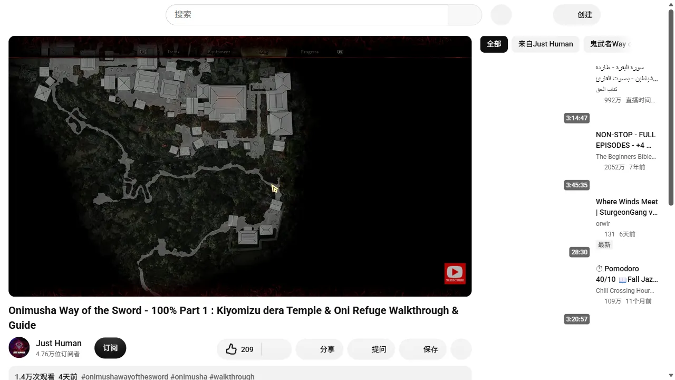Open the Just Human channel name under the video title

point(59,343)
